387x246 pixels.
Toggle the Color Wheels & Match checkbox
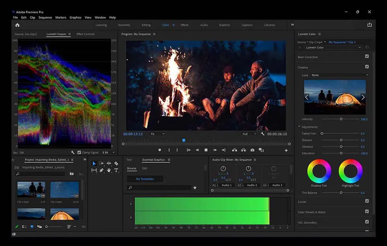pyautogui.click(x=367, y=211)
